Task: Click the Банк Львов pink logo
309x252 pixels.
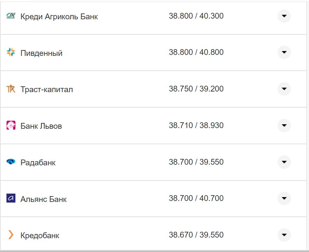Action: 11,125
